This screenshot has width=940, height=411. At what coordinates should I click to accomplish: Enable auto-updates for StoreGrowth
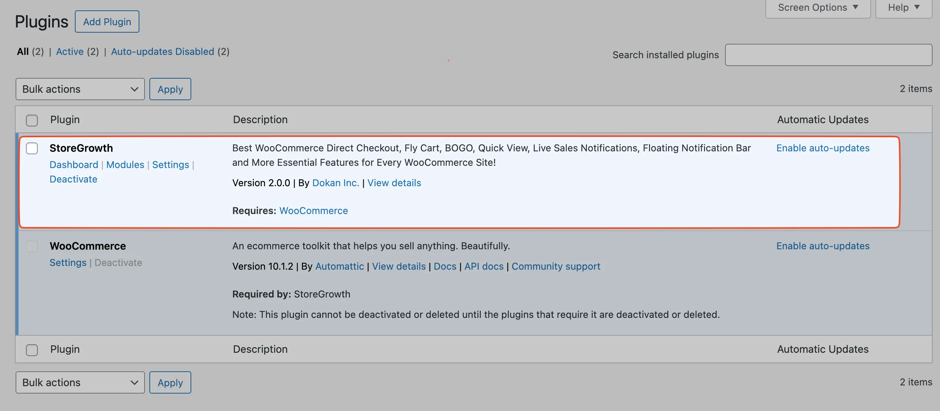pos(823,148)
